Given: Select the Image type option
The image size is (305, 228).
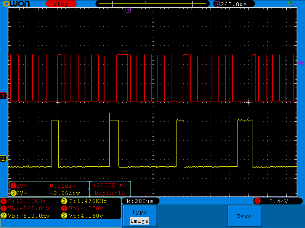Looking at the screenshot, I should tap(139, 221).
